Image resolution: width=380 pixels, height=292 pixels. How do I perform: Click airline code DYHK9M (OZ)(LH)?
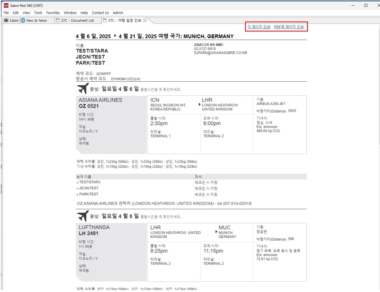[126, 79]
